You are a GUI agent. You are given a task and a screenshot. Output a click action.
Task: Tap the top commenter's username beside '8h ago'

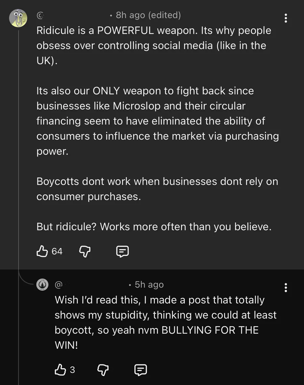(x=40, y=15)
